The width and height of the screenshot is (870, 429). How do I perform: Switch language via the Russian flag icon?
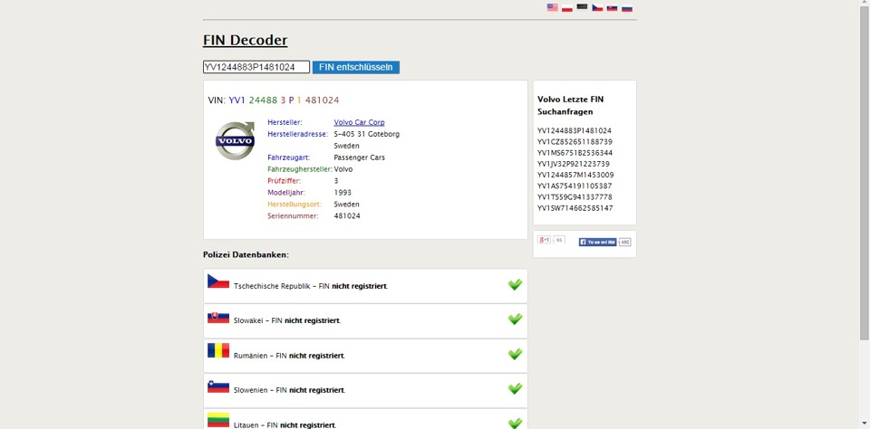[x=627, y=8]
